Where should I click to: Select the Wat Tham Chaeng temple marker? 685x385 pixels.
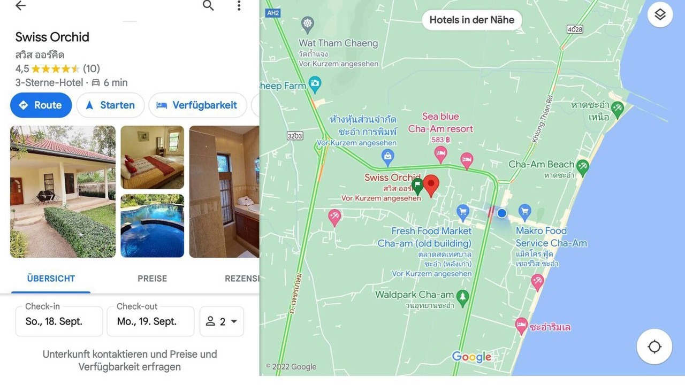[x=307, y=24]
